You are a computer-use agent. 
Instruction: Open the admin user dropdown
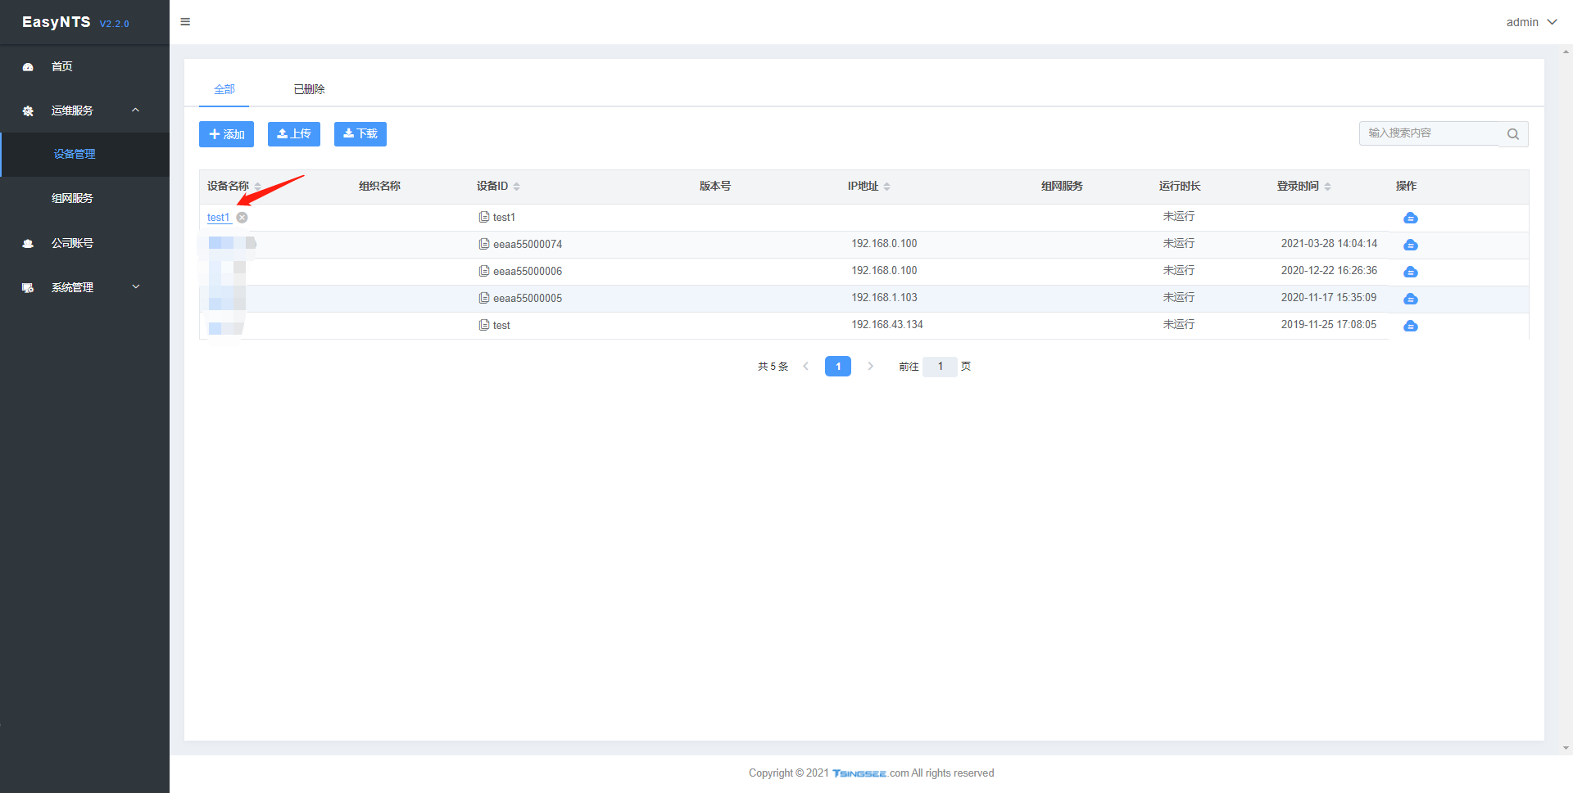click(1531, 22)
